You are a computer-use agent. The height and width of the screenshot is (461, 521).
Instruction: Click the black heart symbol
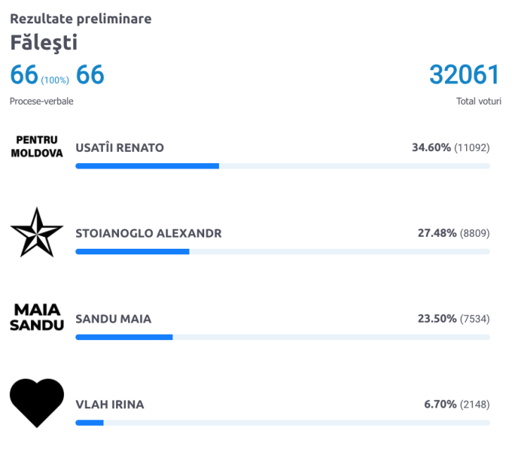[37, 403]
